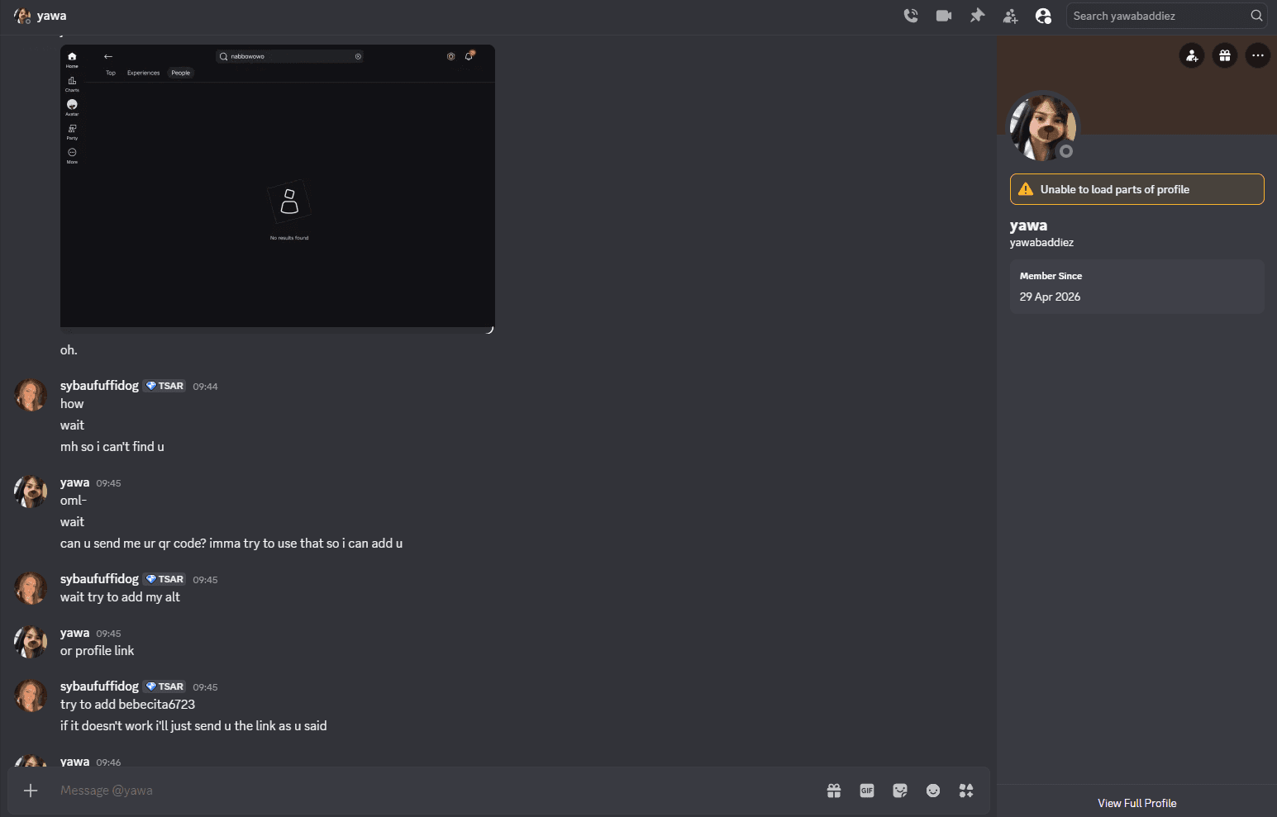Click the message can u send me ur qr code

(x=231, y=544)
